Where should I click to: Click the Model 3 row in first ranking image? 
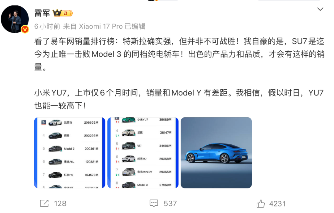click(70, 149)
